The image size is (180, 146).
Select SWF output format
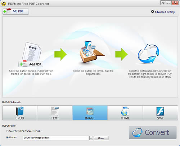point(160,113)
